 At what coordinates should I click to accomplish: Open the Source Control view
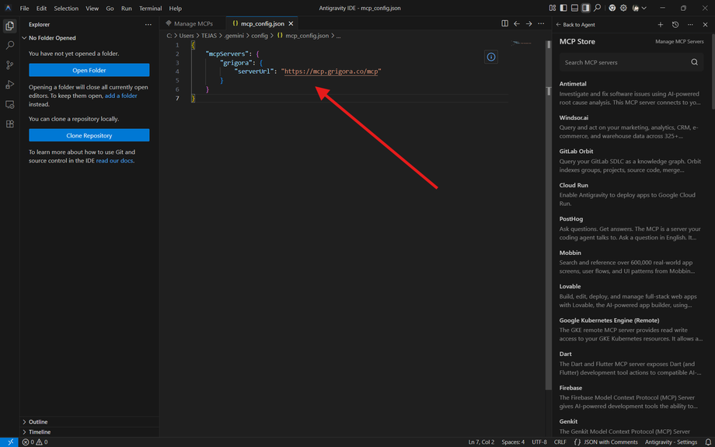click(9, 65)
